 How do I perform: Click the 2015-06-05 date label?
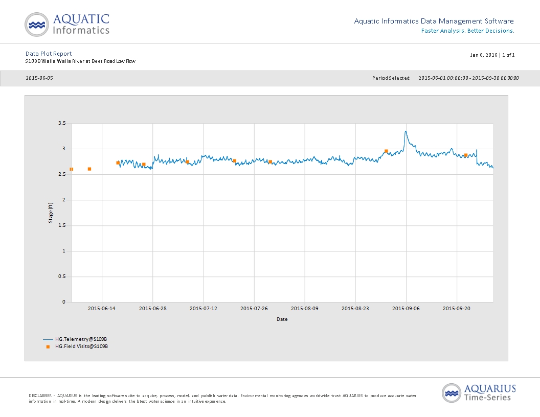point(39,78)
